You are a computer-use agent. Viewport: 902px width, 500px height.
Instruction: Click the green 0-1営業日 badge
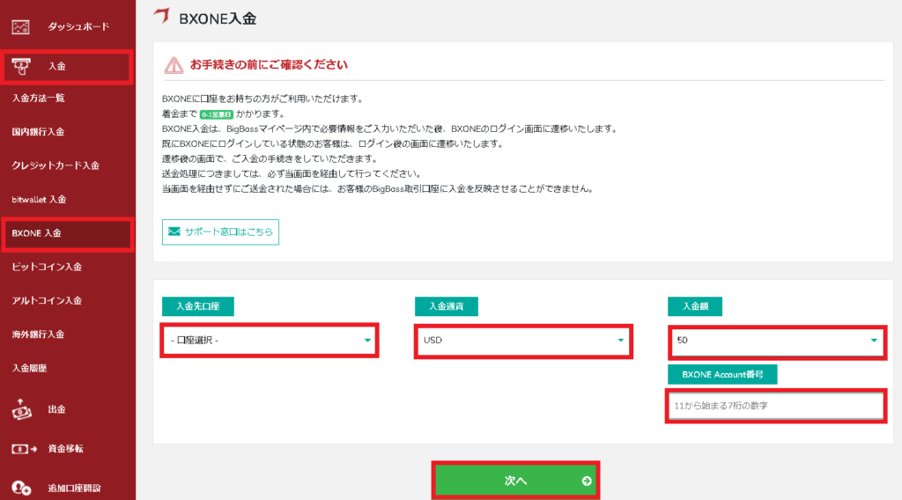[x=217, y=114]
